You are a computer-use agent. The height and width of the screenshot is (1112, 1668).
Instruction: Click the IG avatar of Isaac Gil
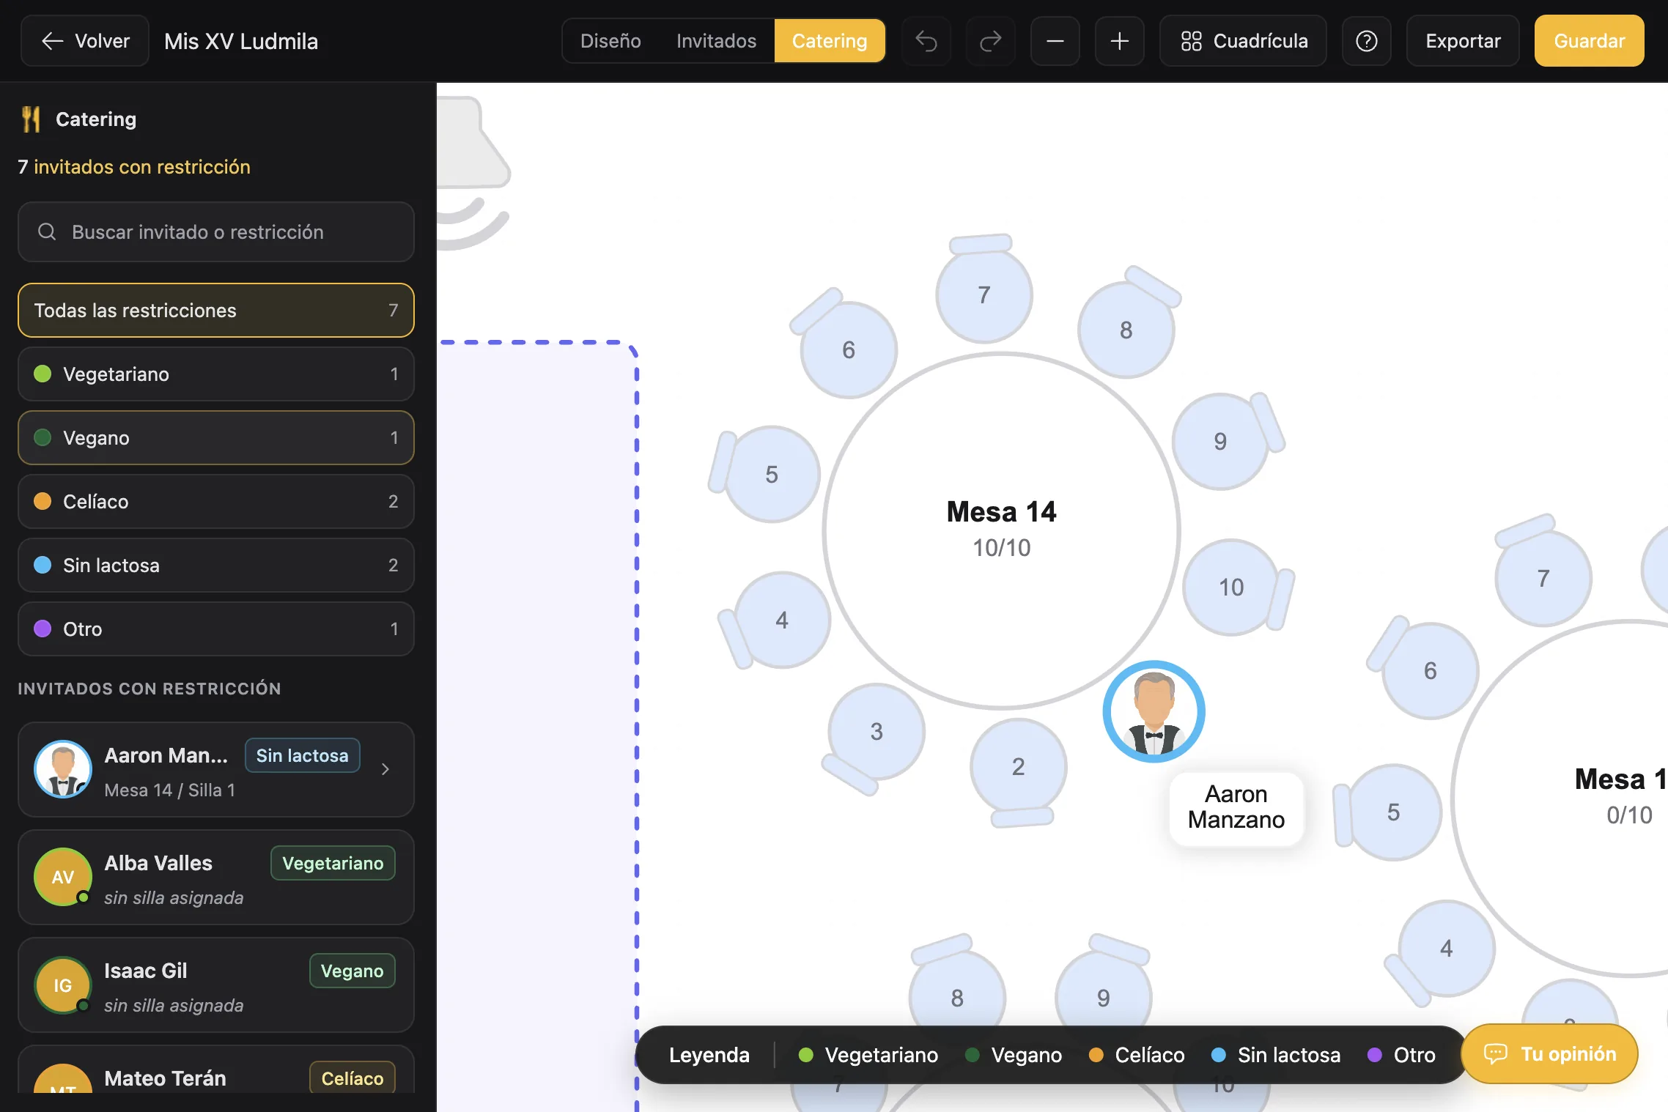(63, 985)
